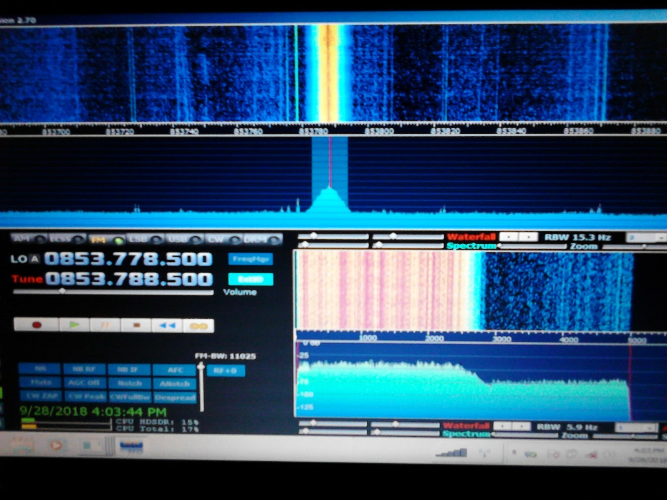Screen dimensions: 667x500
Task: Open the FreqMgr frequency manager
Action: coord(250,259)
